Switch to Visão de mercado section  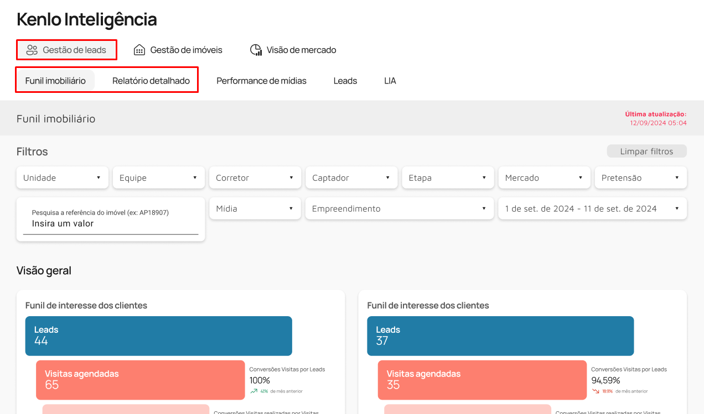(293, 50)
